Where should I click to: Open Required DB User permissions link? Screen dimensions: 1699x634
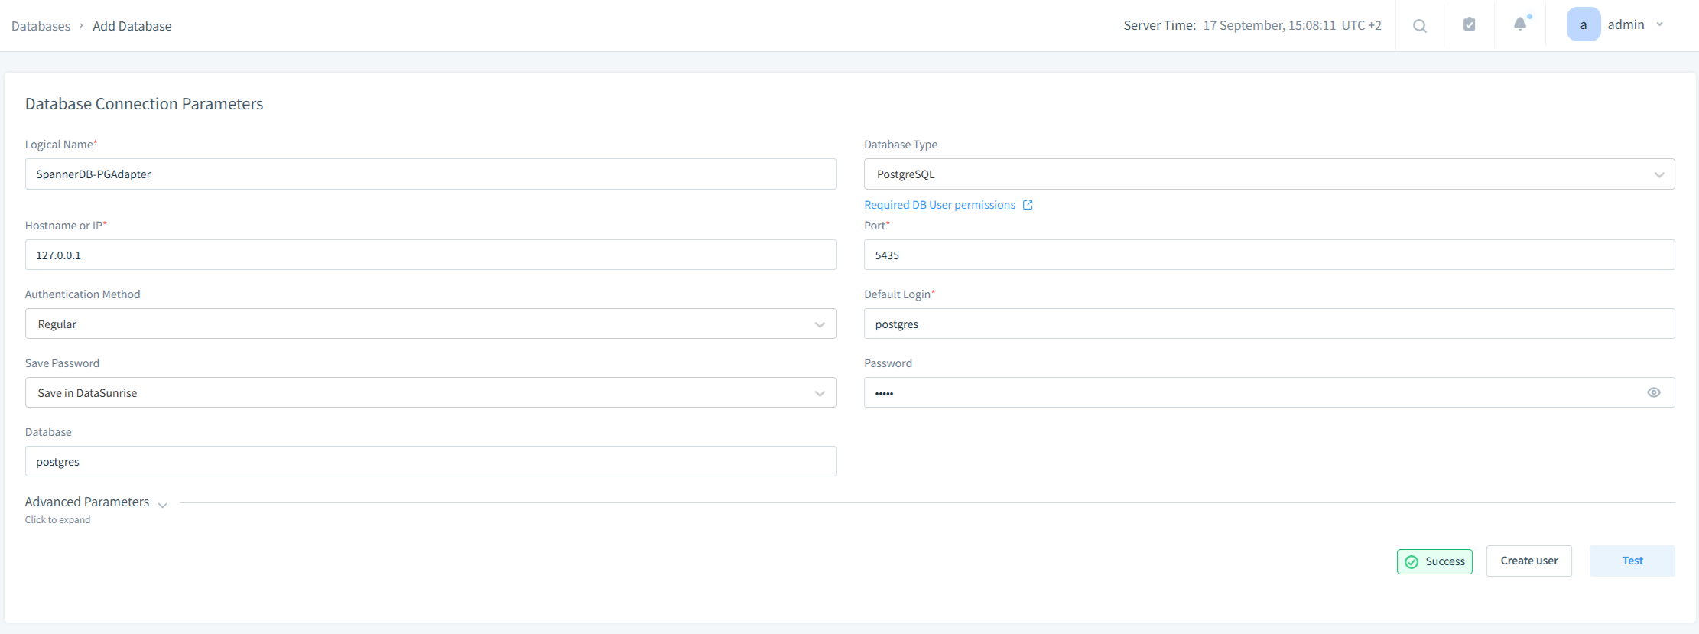(x=940, y=205)
